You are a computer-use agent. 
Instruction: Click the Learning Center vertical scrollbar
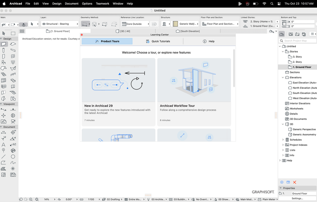(x=234, y=68)
